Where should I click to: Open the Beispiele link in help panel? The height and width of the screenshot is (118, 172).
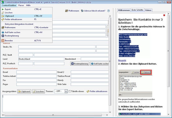click(x=122, y=60)
